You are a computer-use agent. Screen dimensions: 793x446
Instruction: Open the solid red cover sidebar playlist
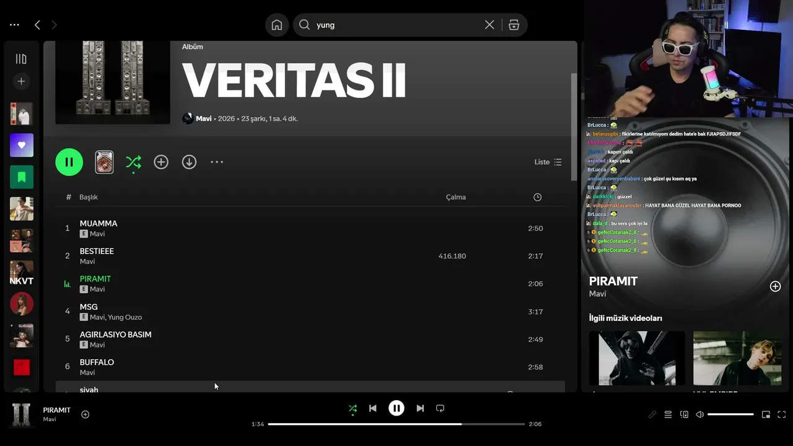[22, 367]
